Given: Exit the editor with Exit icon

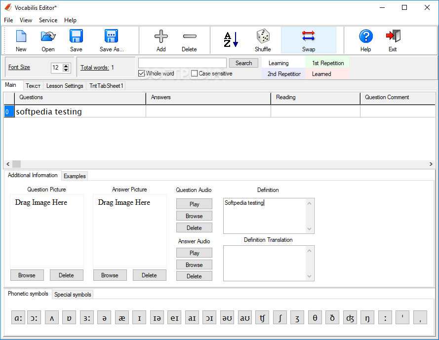Looking at the screenshot, I should click(x=393, y=40).
